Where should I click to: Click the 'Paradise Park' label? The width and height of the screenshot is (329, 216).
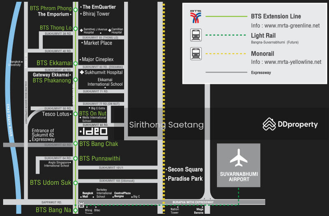[185, 179]
